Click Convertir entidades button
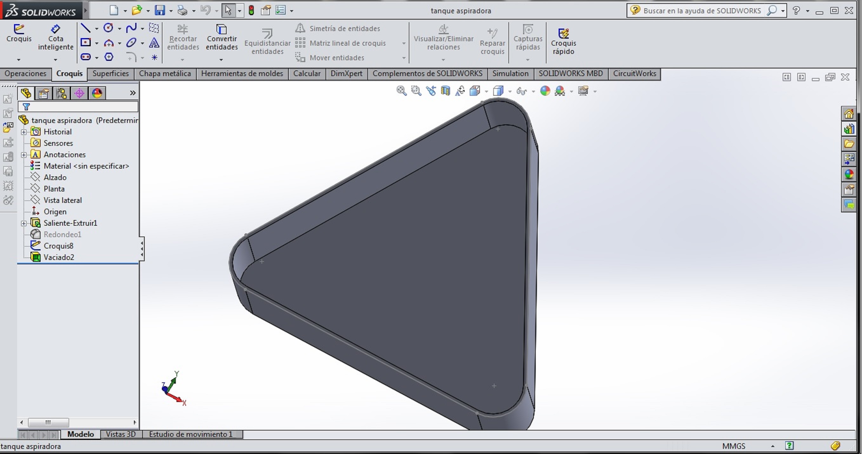 (x=222, y=37)
